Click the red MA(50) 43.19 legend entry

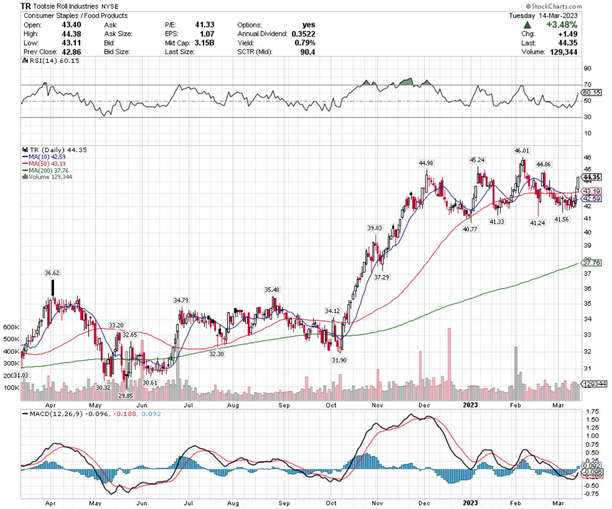tap(44, 164)
